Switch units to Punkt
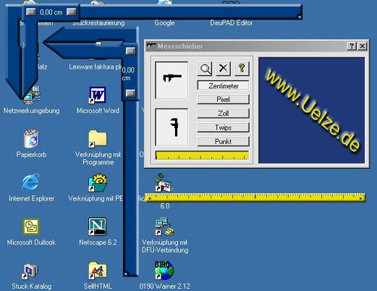Screen dimensions: 377x291 coord(223,142)
